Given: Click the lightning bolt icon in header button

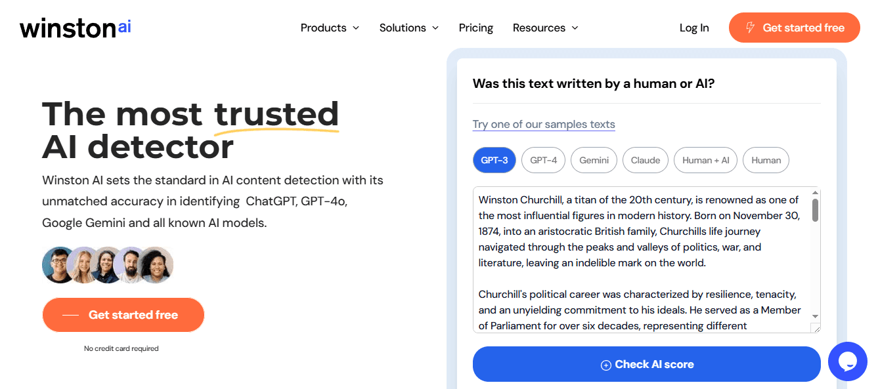Looking at the screenshot, I should (x=750, y=28).
